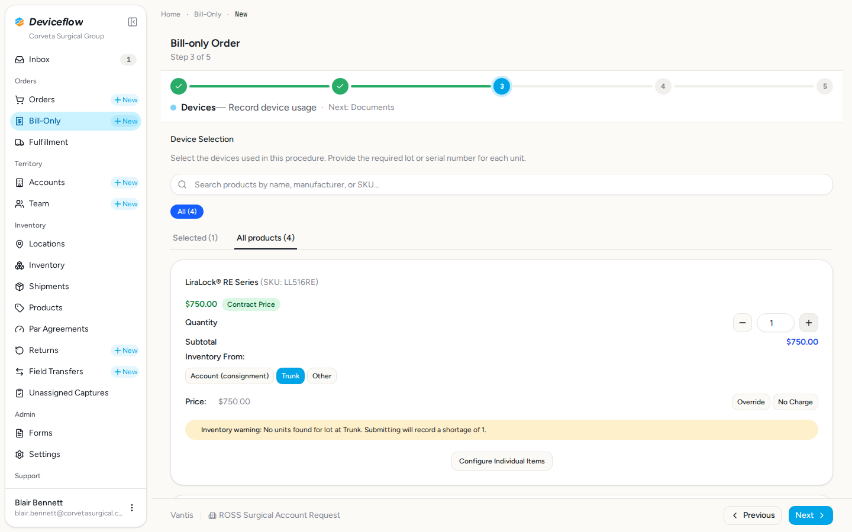Click Configure Individual Items button
This screenshot has height=532, width=852.
pyautogui.click(x=502, y=461)
